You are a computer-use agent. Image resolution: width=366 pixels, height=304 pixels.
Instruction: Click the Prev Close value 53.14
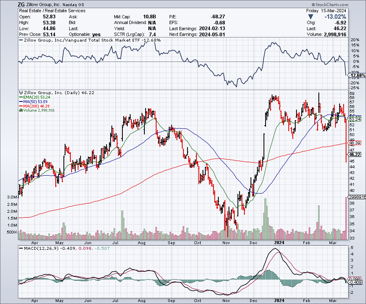tap(49, 34)
